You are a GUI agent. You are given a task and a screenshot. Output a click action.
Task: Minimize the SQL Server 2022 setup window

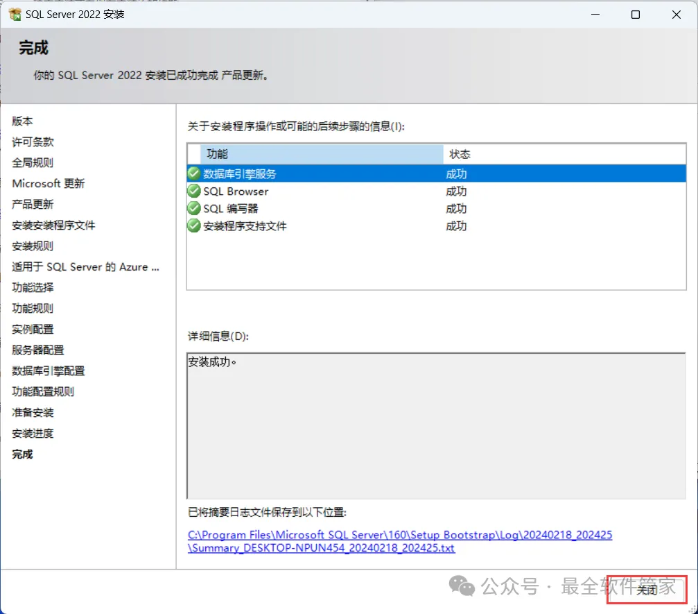tap(595, 15)
